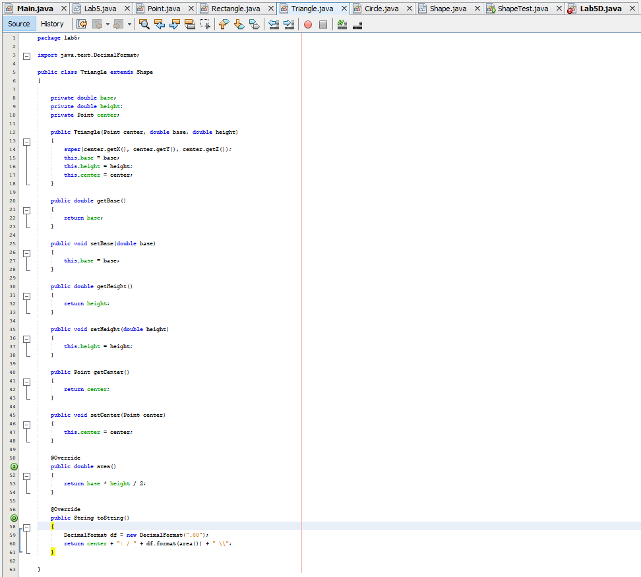Toggle a bookmark on current line
Image resolution: width=641 pixels, height=577 pixels.
tap(256, 23)
